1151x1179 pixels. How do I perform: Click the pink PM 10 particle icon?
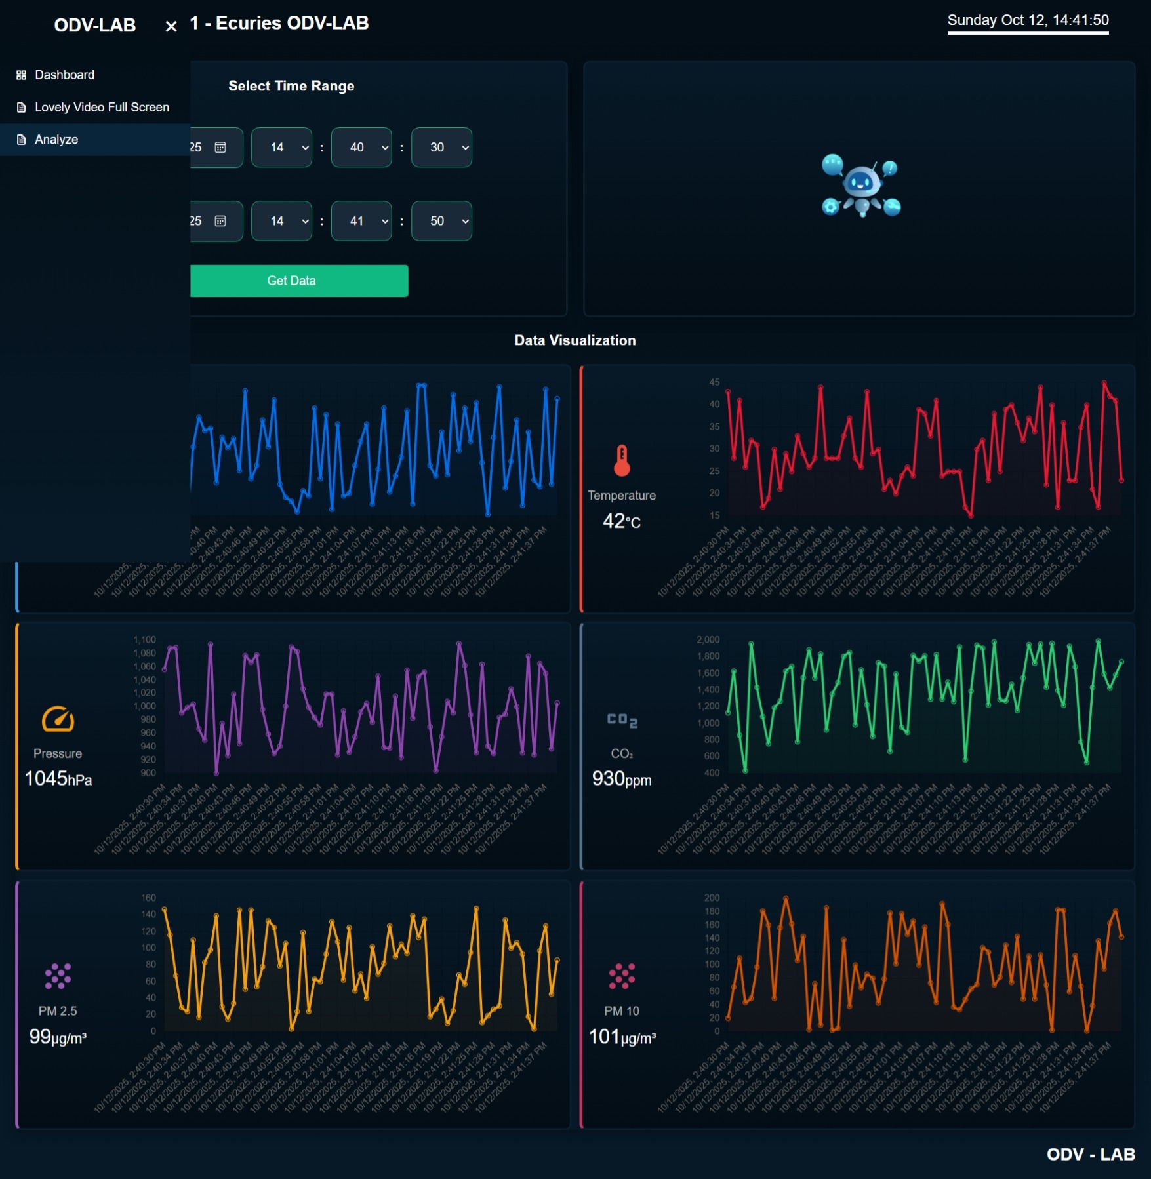pyautogui.click(x=621, y=976)
